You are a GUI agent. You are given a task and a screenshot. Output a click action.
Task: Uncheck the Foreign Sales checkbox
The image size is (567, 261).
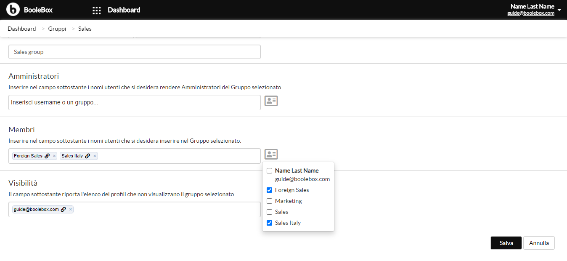270,190
